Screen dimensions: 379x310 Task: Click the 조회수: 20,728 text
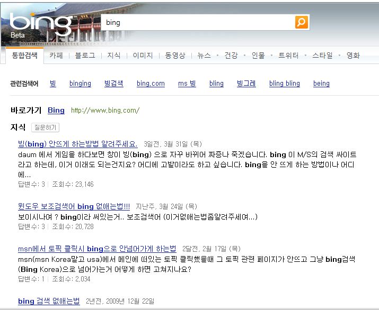(x=73, y=226)
